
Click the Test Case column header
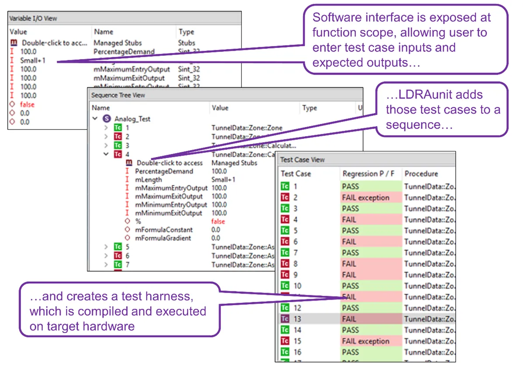(x=309, y=174)
